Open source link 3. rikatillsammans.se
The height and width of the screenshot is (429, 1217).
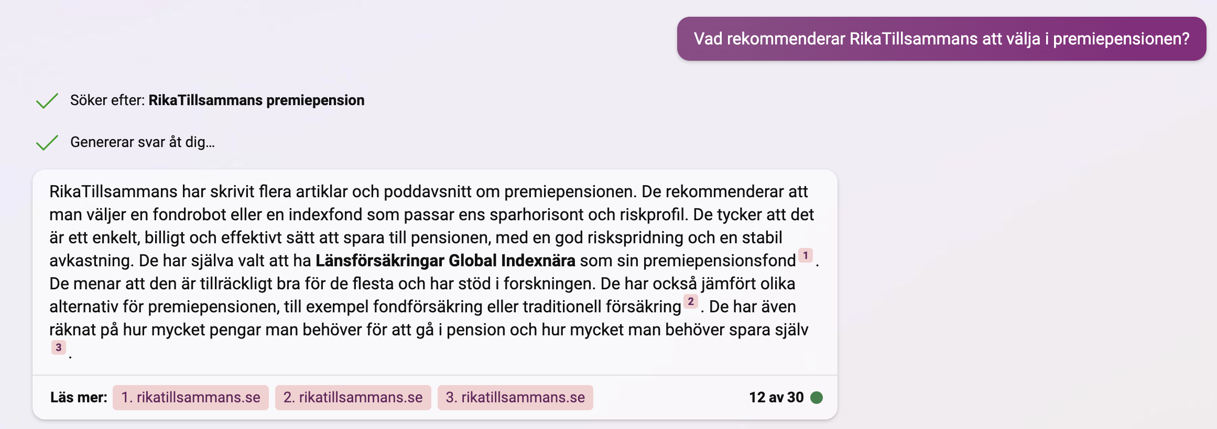[515, 398]
